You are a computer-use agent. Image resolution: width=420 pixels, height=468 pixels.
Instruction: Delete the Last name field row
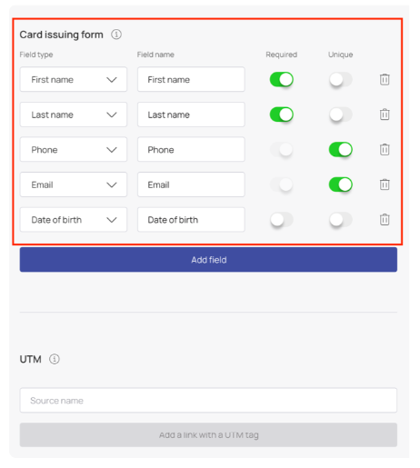[385, 115]
